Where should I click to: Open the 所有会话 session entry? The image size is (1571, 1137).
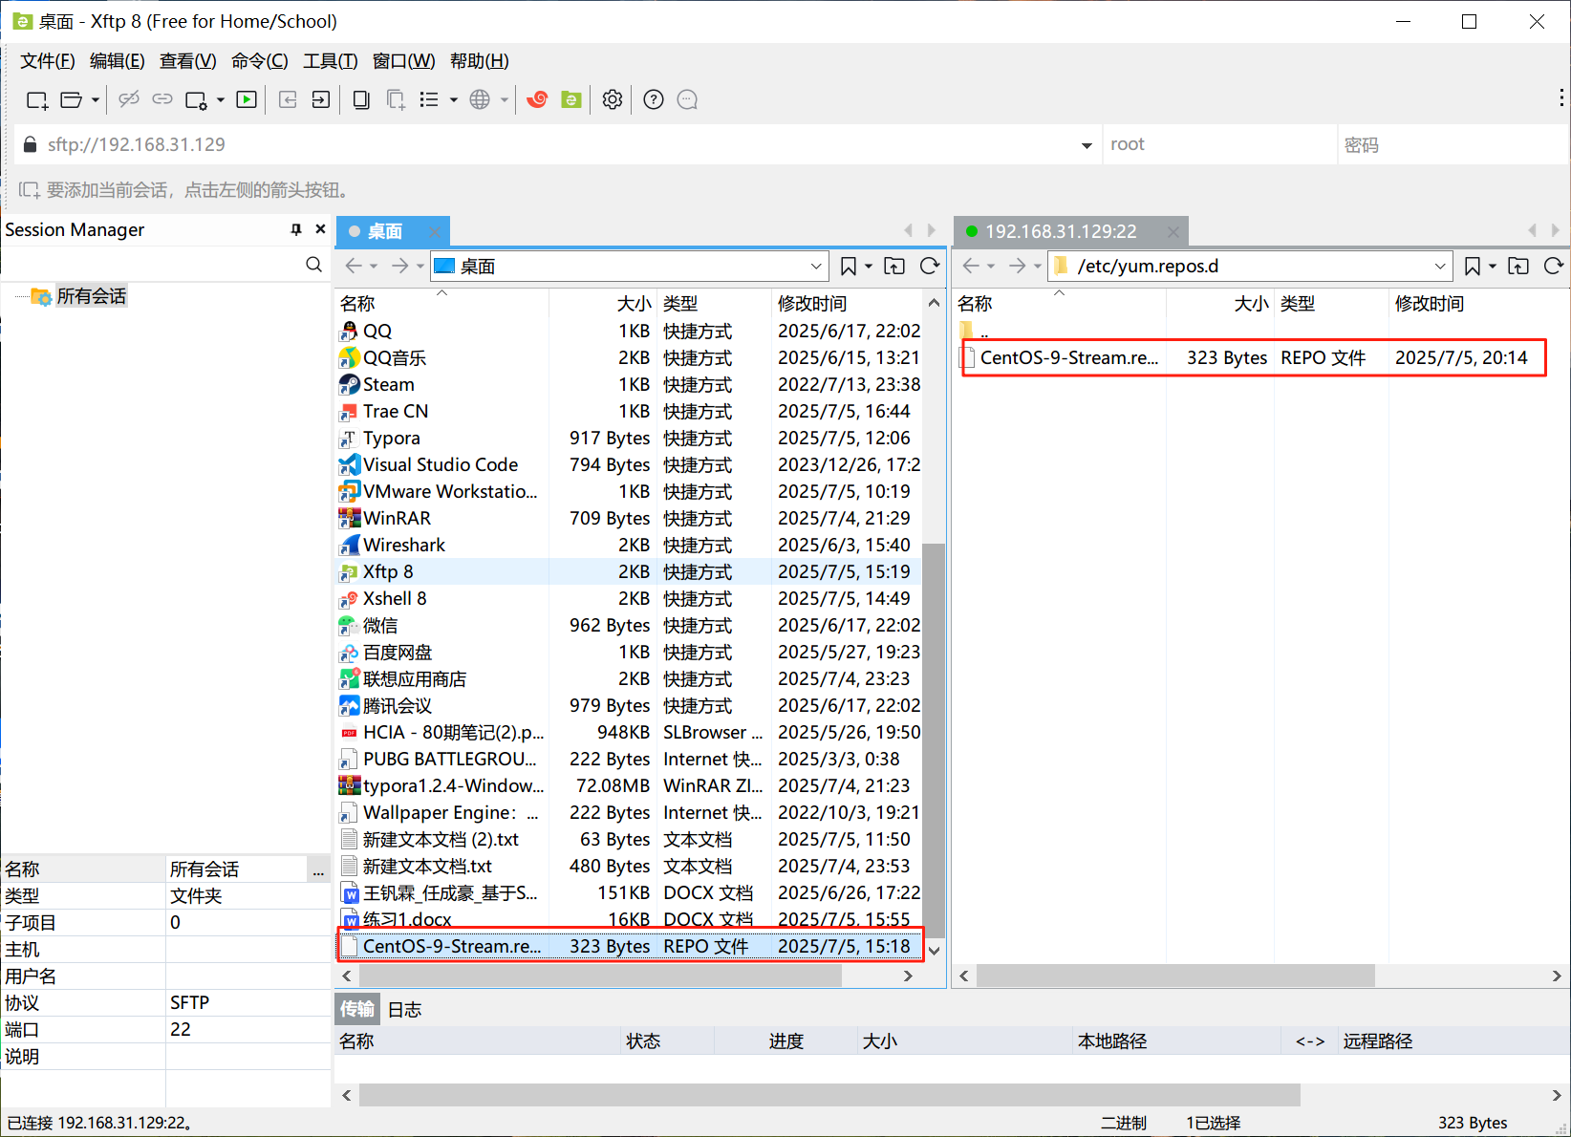pos(92,296)
